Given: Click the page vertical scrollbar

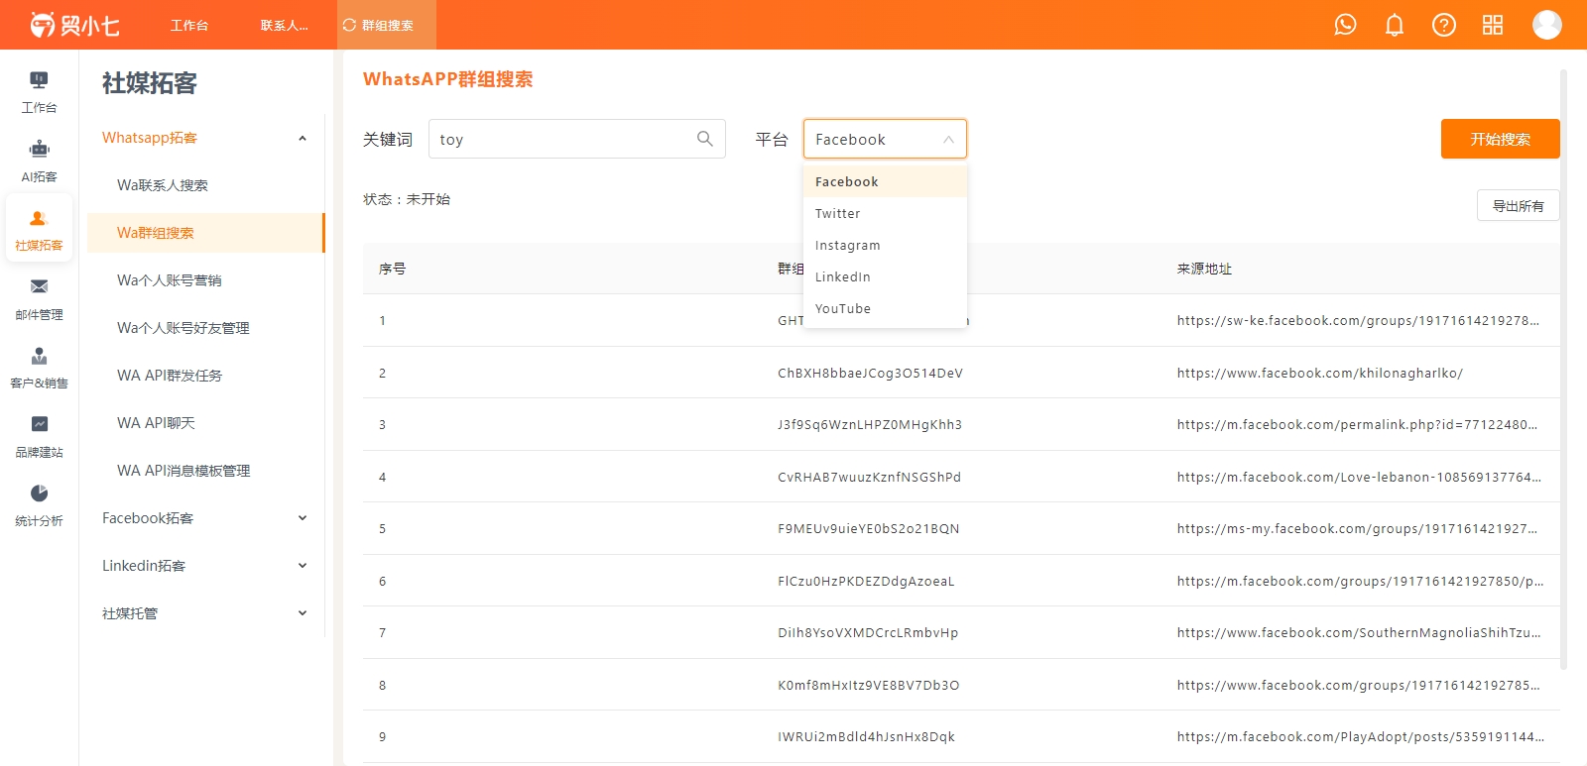Looking at the screenshot, I should 1564,369.
